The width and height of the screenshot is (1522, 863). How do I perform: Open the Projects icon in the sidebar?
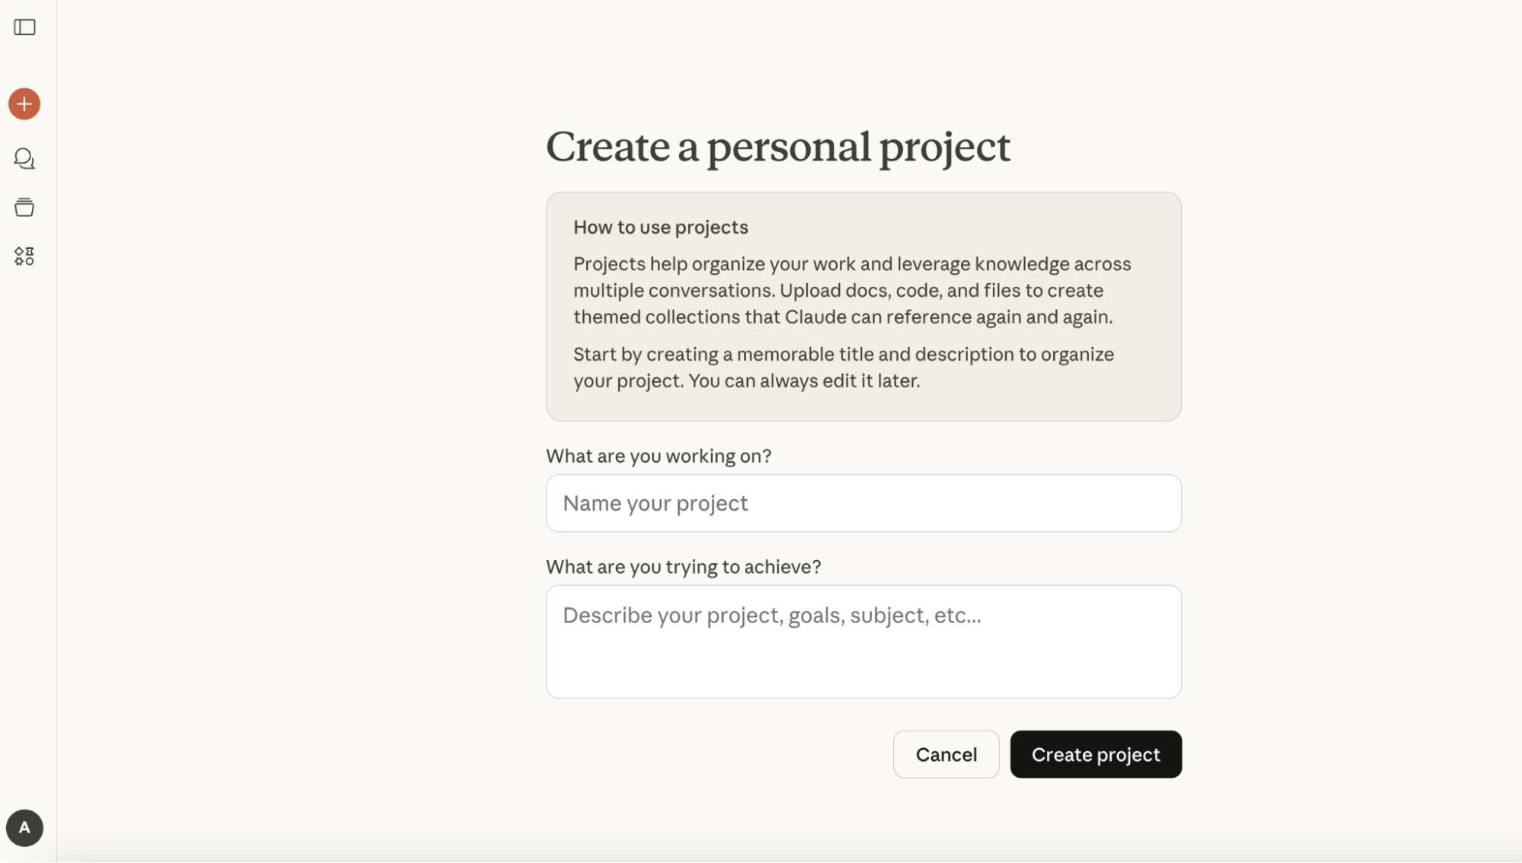click(24, 207)
